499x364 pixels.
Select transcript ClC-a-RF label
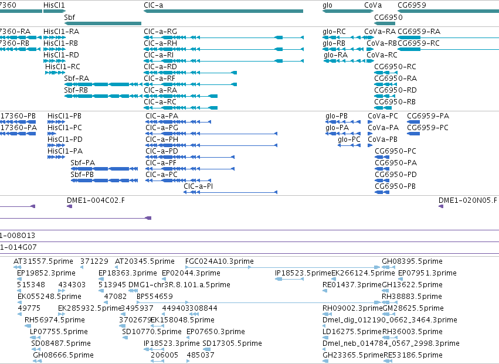[x=159, y=79]
